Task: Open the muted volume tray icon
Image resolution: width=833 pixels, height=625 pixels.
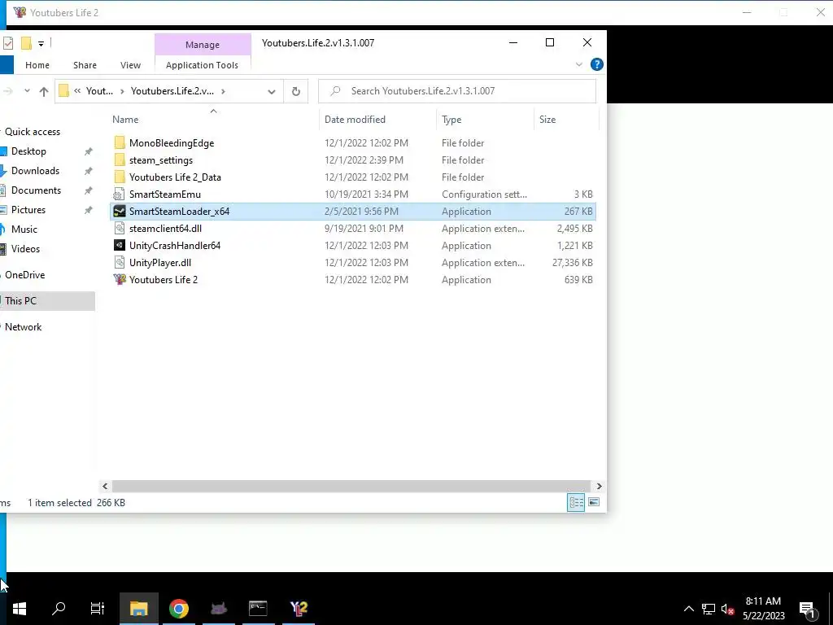Action: (728, 609)
